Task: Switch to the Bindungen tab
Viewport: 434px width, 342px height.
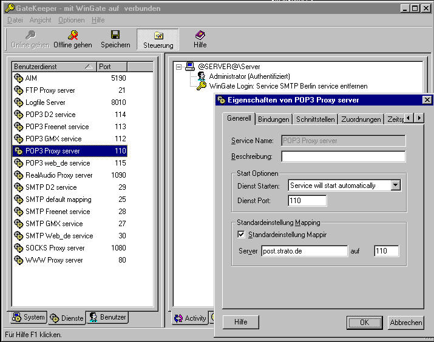Action: point(273,119)
